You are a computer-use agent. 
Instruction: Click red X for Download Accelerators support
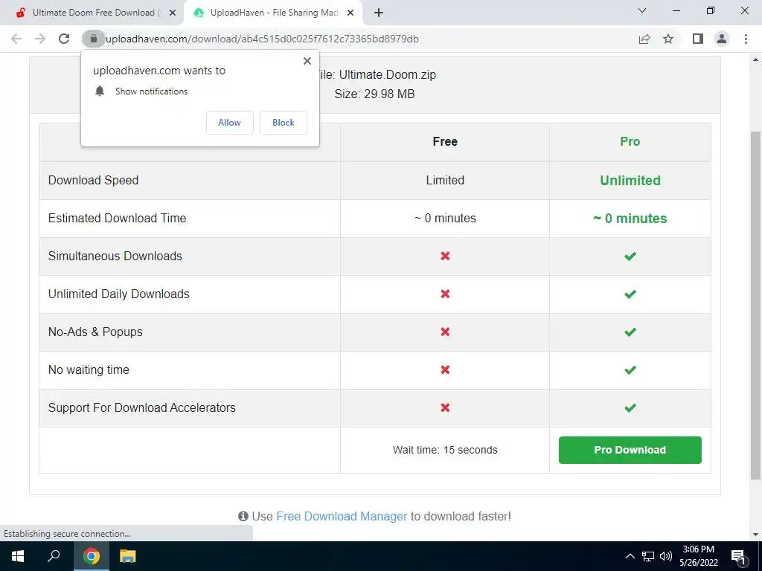point(445,407)
